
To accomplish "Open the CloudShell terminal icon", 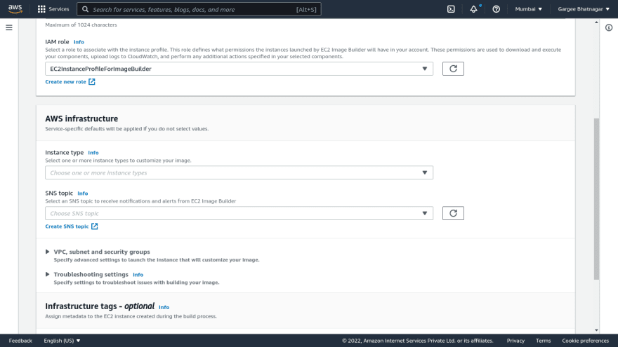I will coord(451,9).
